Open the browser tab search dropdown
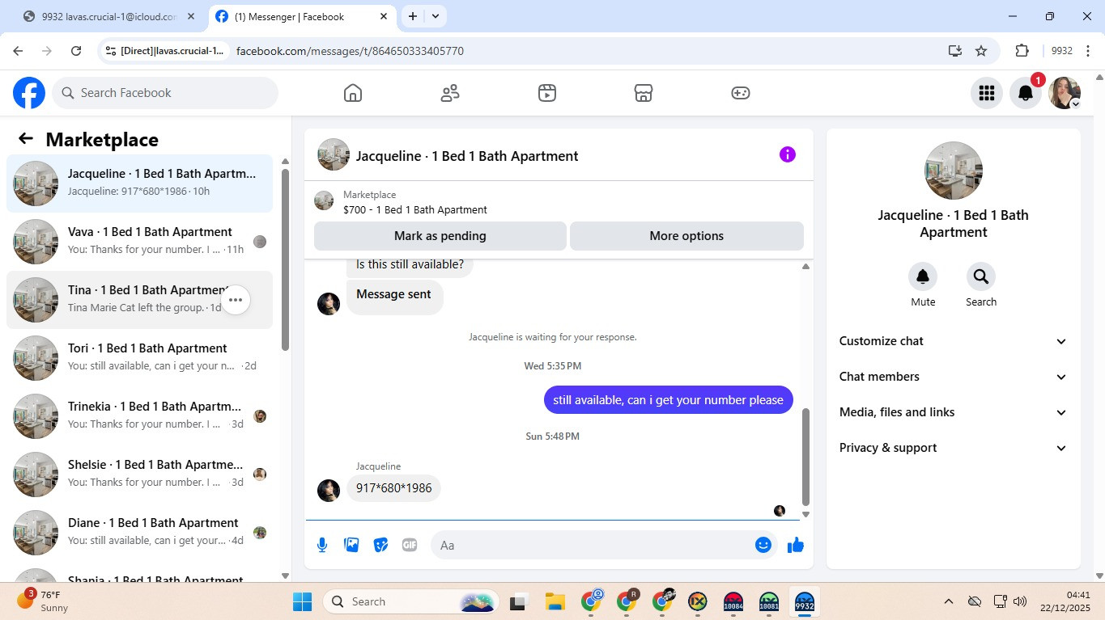 tap(436, 16)
